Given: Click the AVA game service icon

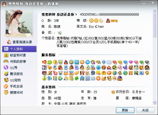Looking at the screenshot, I should pyautogui.click(x=44, y=73).
